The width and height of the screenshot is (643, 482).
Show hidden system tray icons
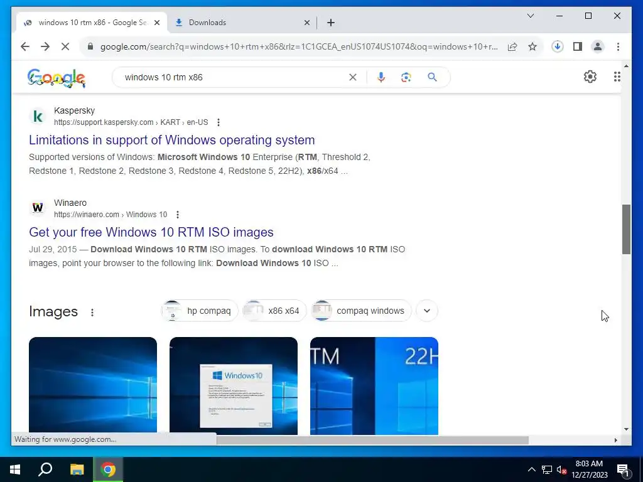[531, 469]
